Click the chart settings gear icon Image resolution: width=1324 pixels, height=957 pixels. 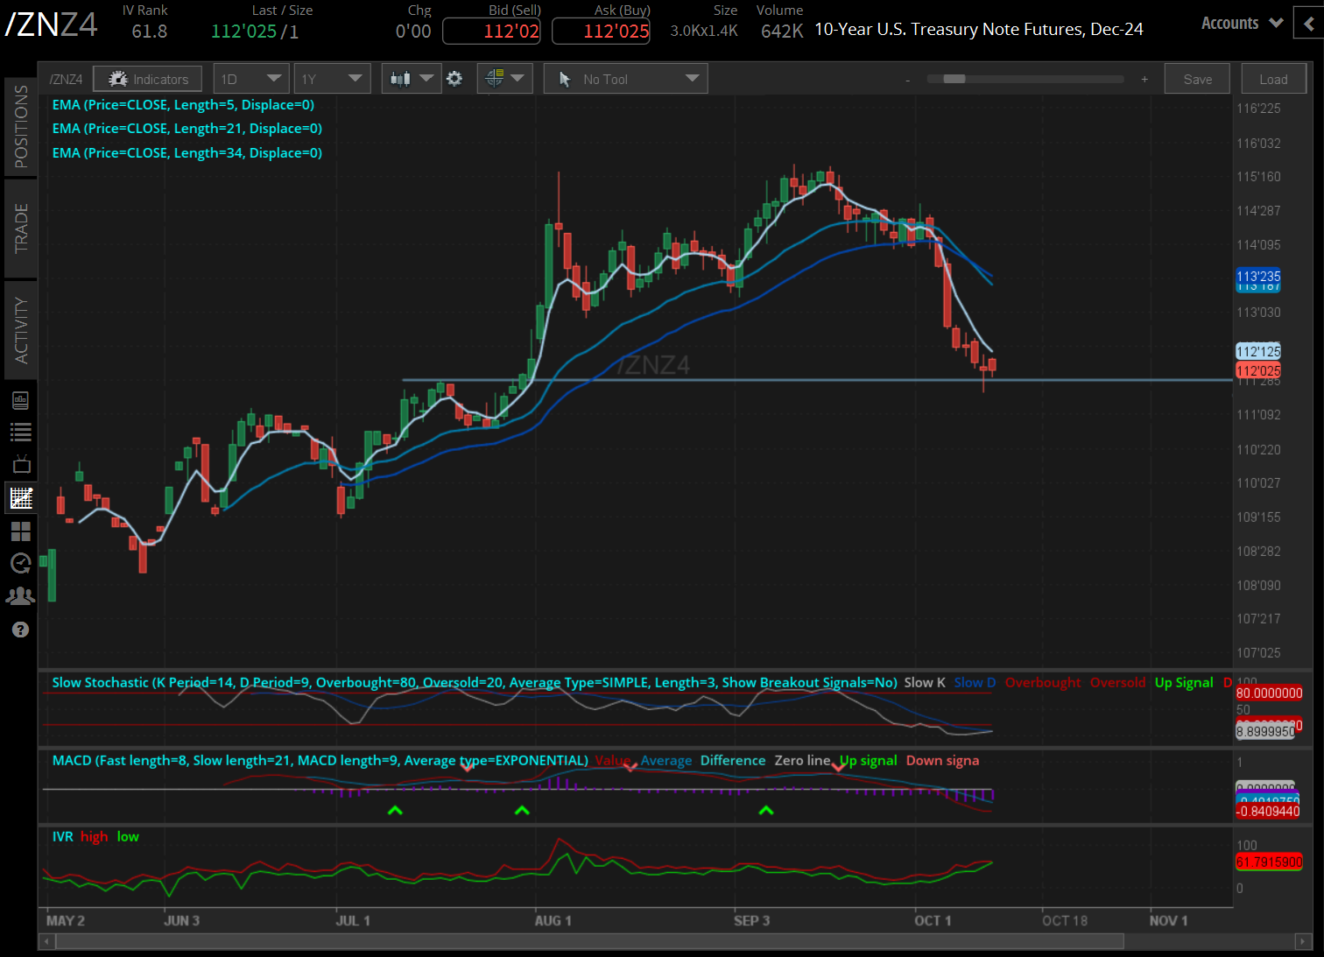(x=454, y=78)
